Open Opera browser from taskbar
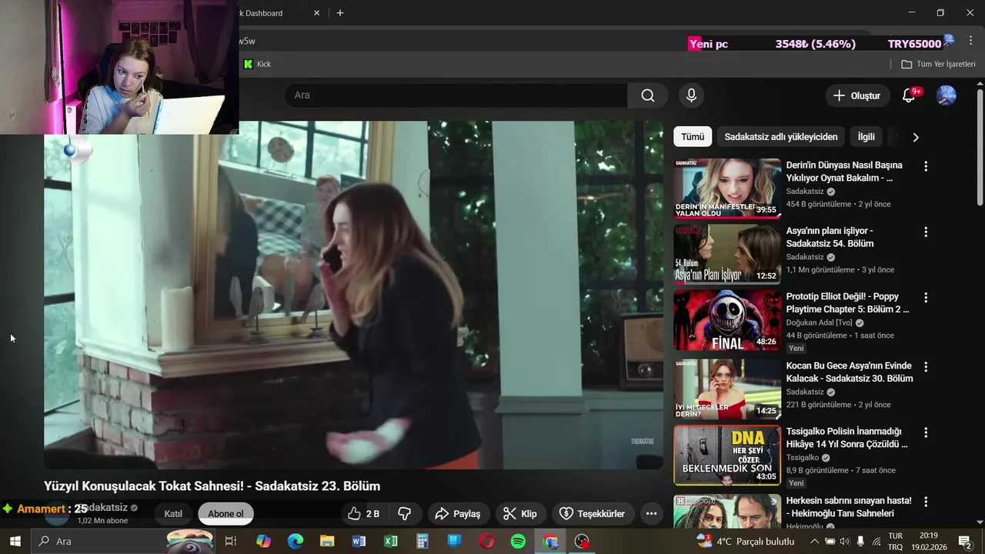Viewport: 985px width, 554px height. click(486, 541)
